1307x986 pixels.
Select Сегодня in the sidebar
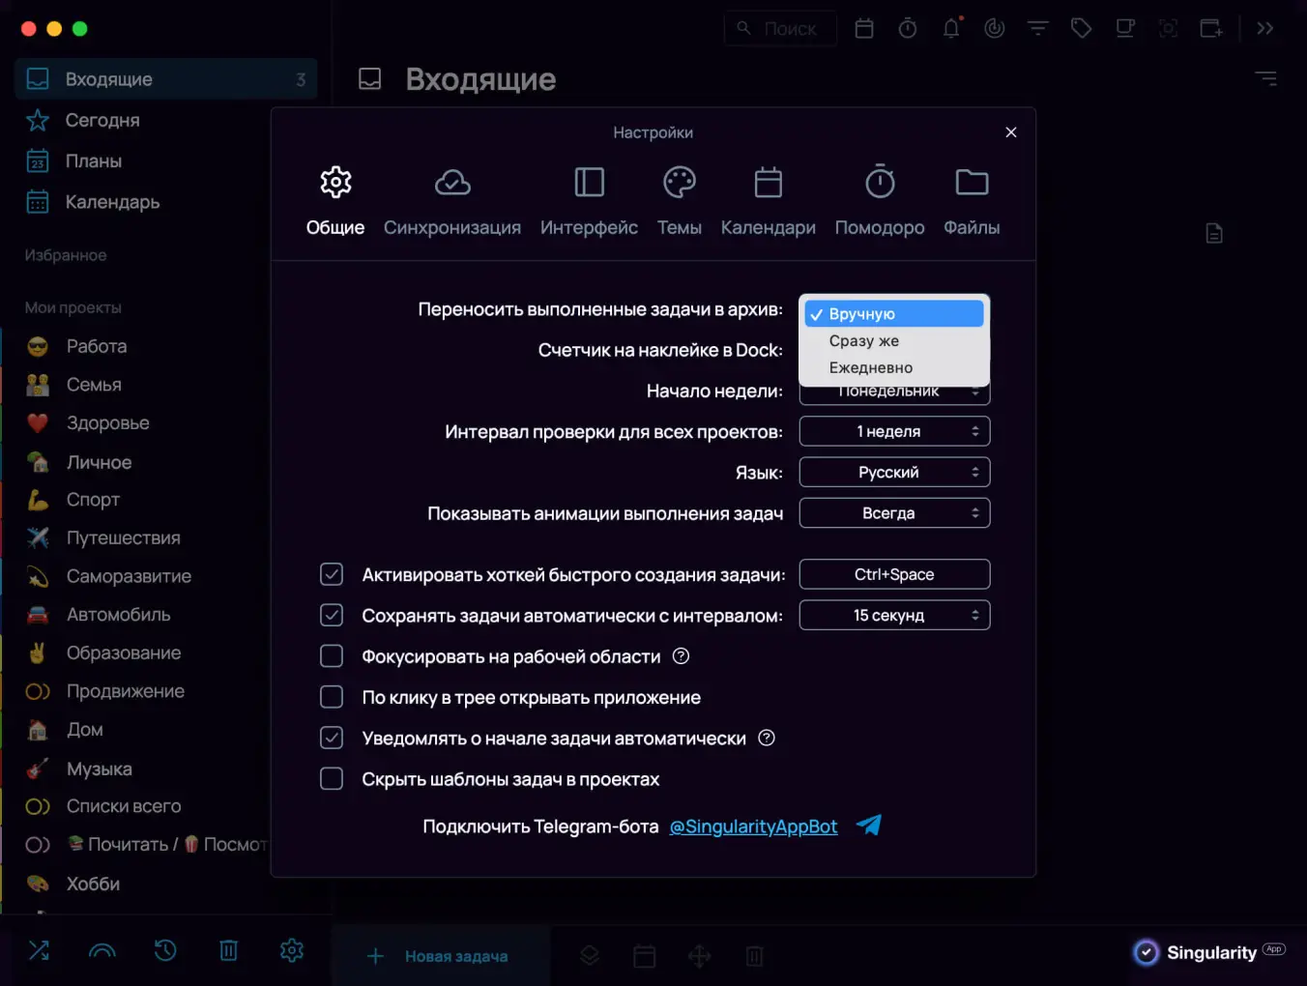click(x=102, y=120)
